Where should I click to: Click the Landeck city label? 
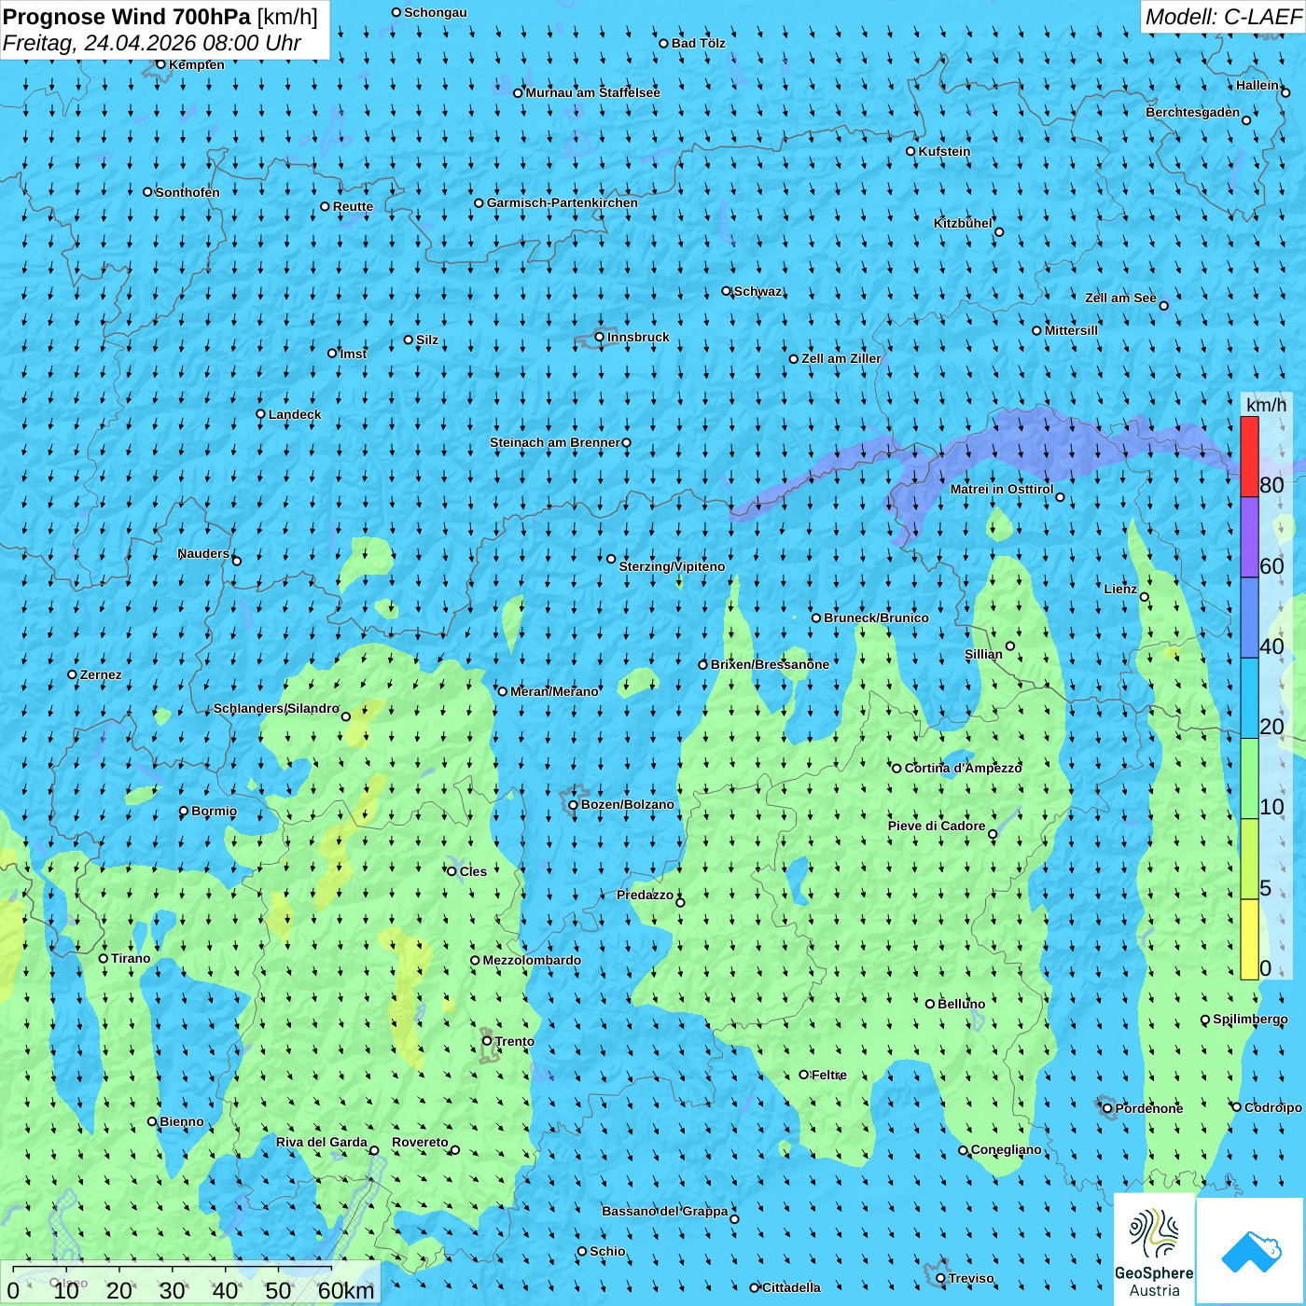coord(295,414)
